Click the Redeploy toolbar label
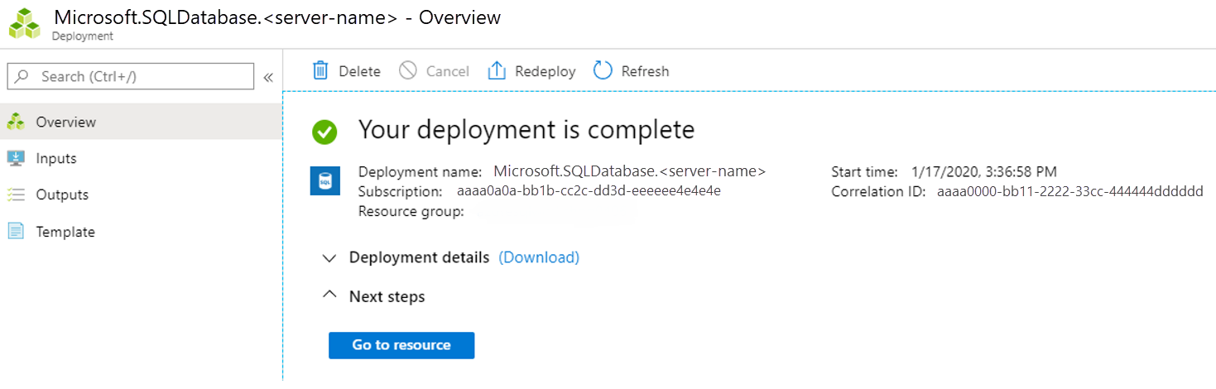The image size is (1216, 389). 546,71
